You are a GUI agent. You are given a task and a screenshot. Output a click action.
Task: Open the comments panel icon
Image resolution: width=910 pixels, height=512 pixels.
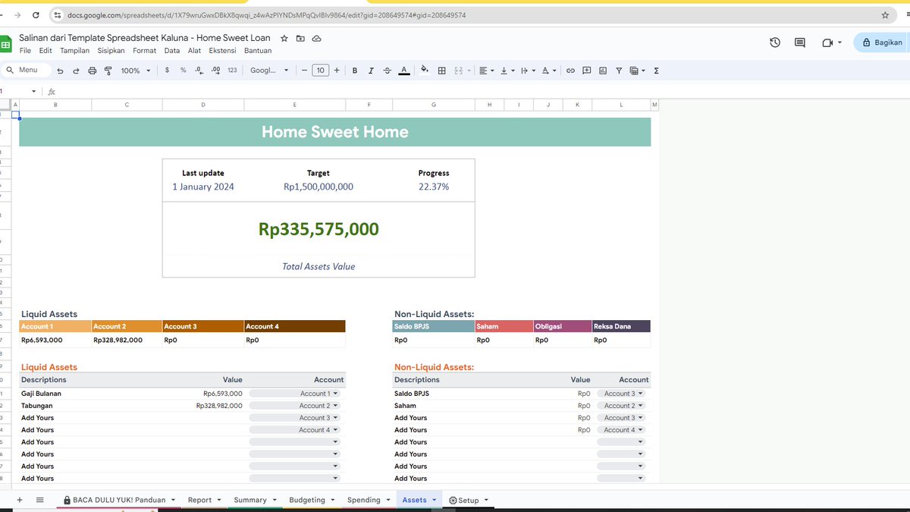[x=800, y=42]
